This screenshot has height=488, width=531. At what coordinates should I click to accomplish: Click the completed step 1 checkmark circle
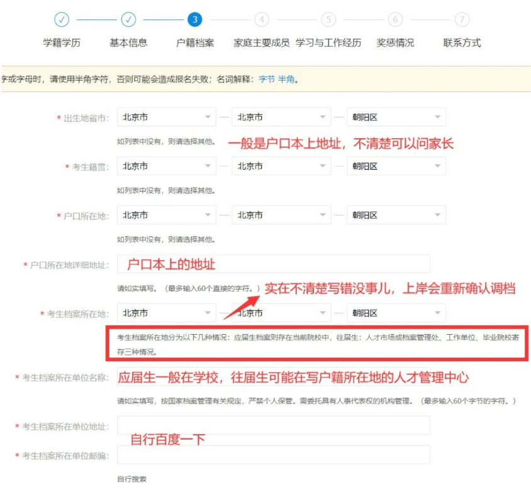tap(62, 19)
